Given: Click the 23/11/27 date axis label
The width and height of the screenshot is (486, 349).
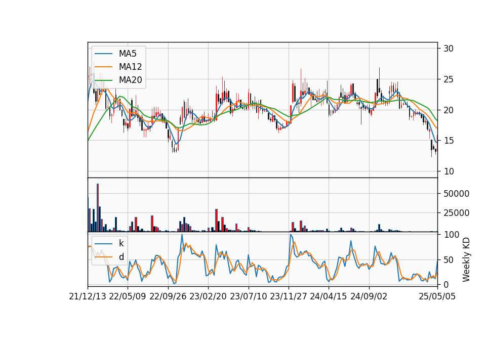Looking at the screenshot, I should click(289, 296).
